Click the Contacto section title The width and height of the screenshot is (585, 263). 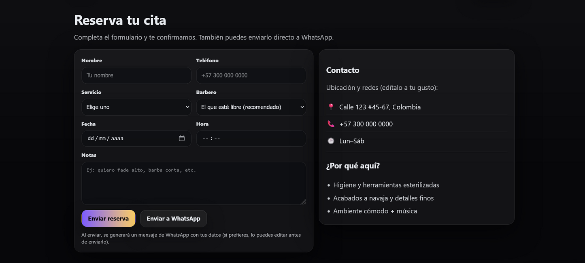pyautogui.click(x=342, y=70)
